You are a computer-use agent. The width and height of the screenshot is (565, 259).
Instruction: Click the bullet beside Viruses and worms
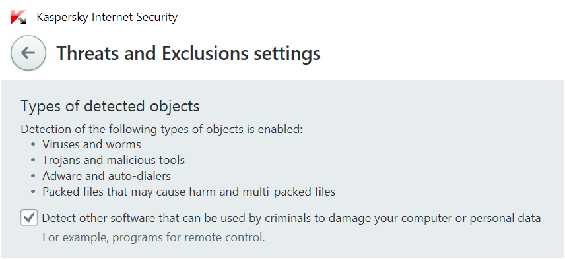pyautogui.click(x=34, y=144)
